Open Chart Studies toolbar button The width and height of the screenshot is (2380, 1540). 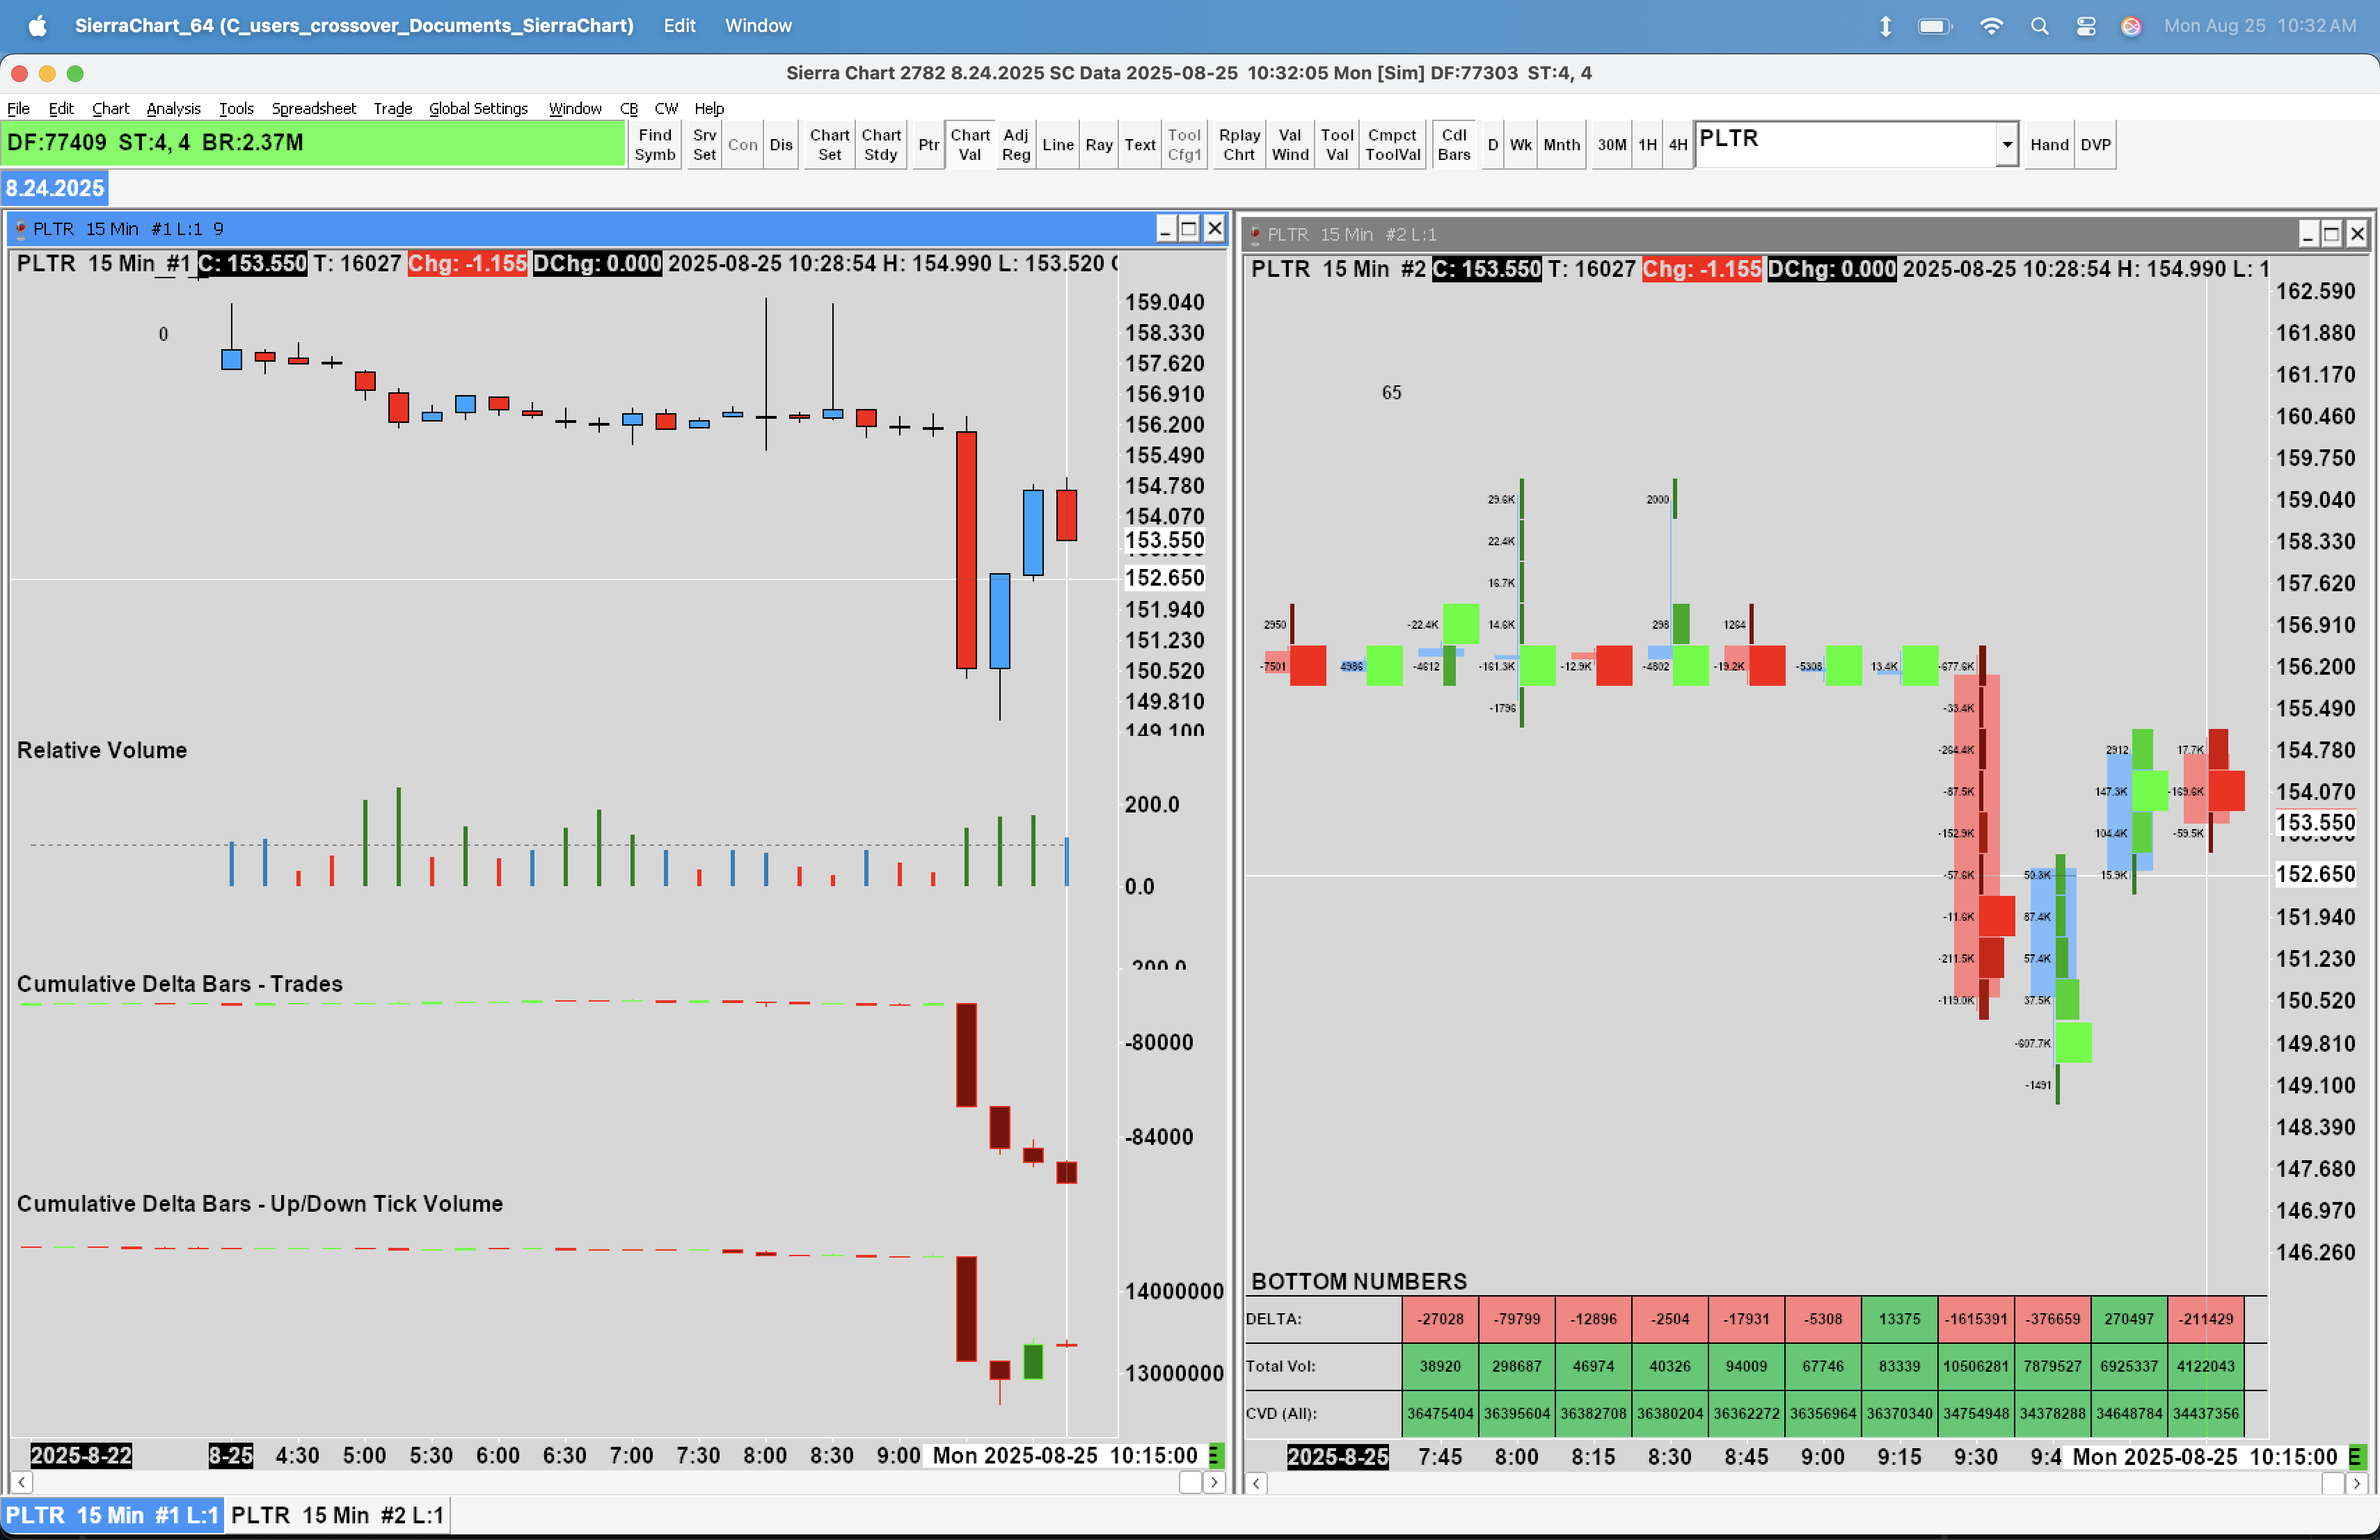[x=880, y=145]
